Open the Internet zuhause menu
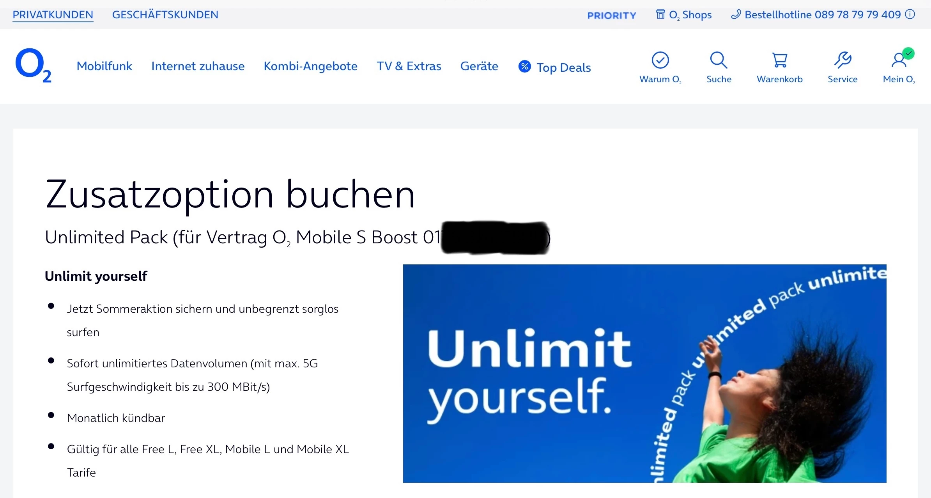Viewport: 931px width, 498px height. (x=198, y=66)
